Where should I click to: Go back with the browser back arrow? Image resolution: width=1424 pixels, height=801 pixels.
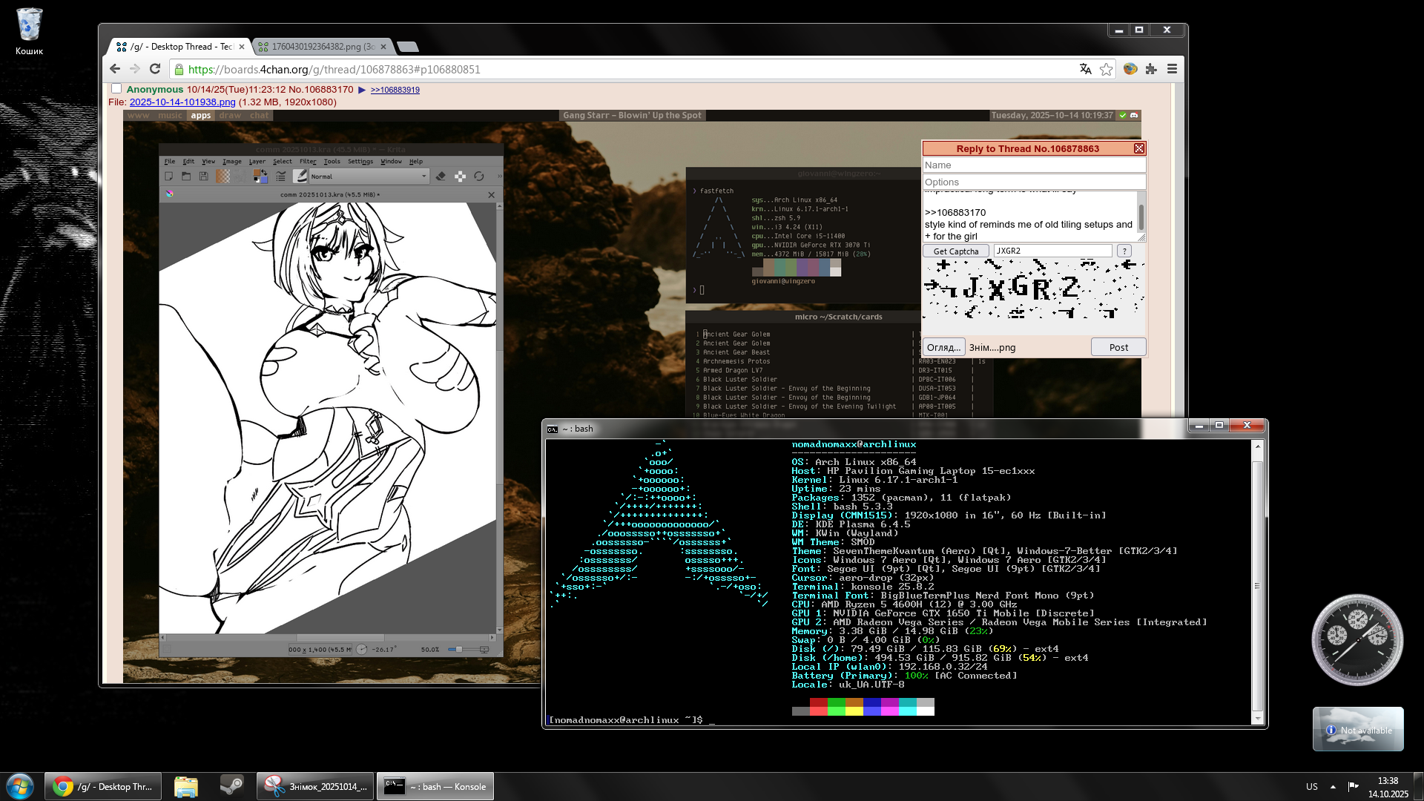click(114, 69)
